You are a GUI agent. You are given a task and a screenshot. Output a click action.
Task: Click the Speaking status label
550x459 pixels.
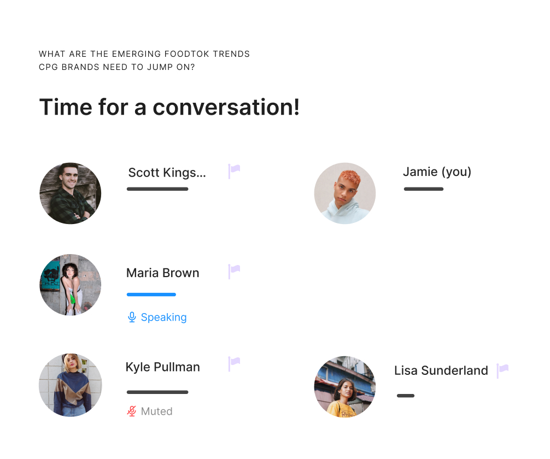[164, 317]
